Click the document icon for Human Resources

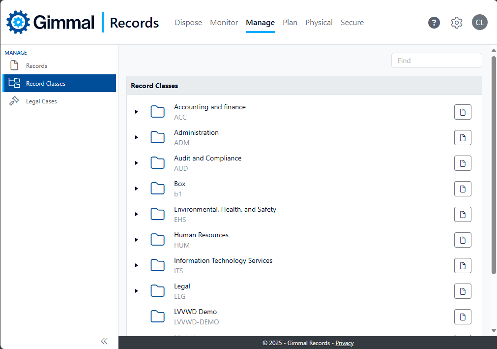click(462, 240)
